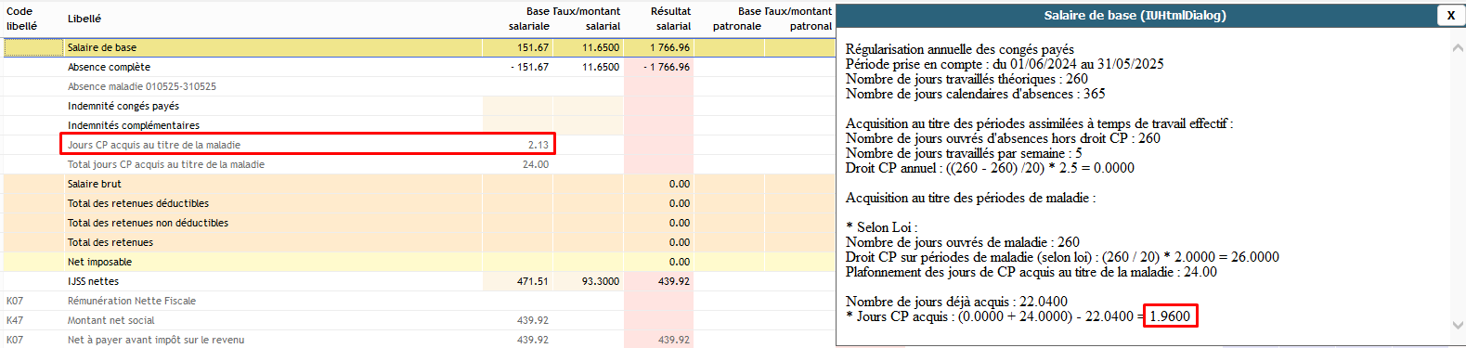The height and width of the screenshot is (348, 1466).
Task: Click the Libellé column header
Action: pos(84,19)
